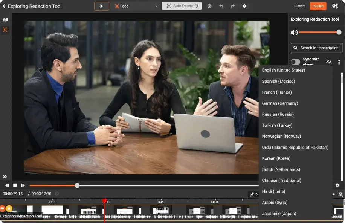Click the Auto Detect button
Viewport: 345px width, 223px height.
tap(182, 6)
